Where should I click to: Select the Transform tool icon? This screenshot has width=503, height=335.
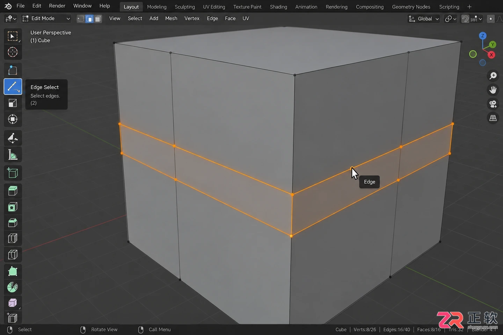pos(13,119)
